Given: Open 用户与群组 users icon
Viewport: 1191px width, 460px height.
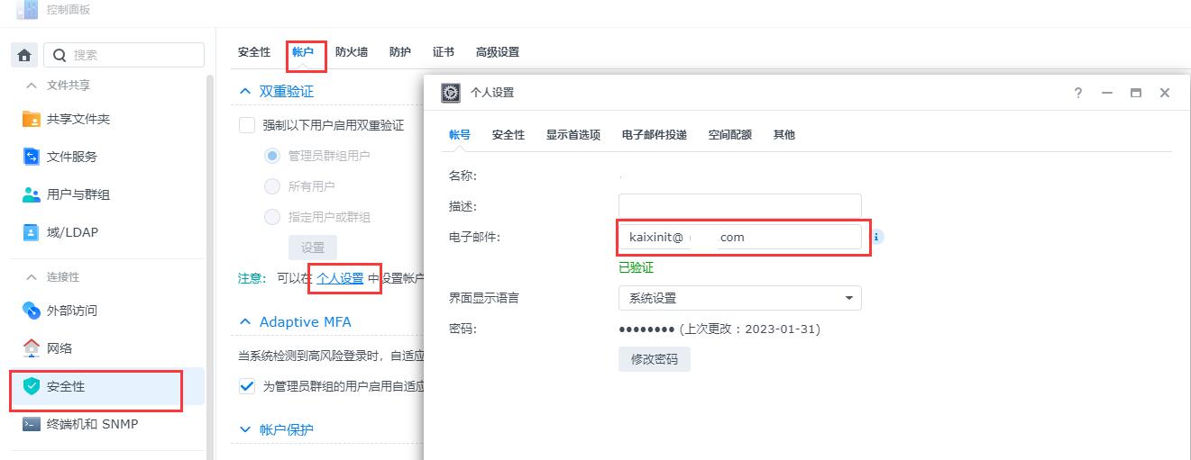Looking at the screenshot, I should (x=32, y=194).
